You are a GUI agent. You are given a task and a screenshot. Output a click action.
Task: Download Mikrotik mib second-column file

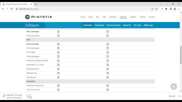point(107,73)
